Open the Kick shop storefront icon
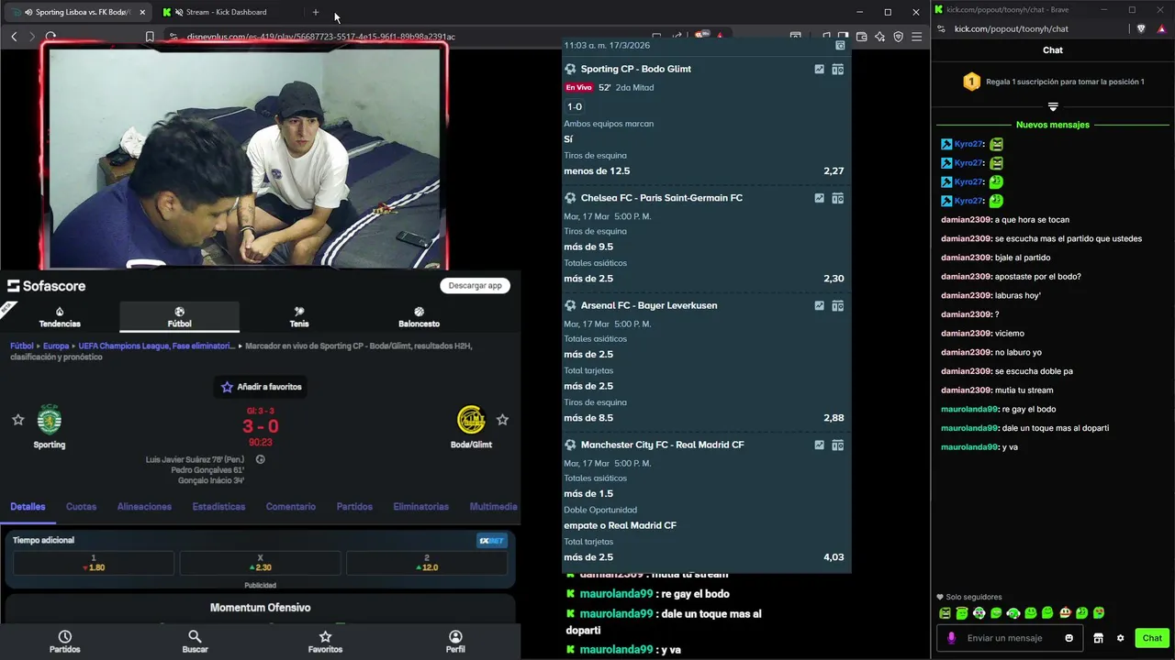The width and height of the screenshot is (1175, 660). click(x=1098, y=638)
